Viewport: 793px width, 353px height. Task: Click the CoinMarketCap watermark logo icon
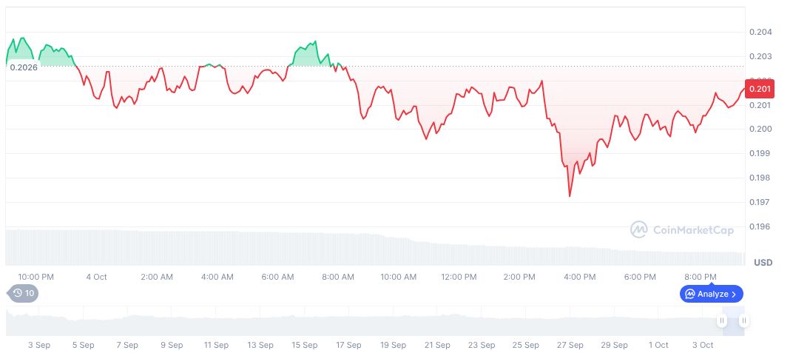coord(638,230)
